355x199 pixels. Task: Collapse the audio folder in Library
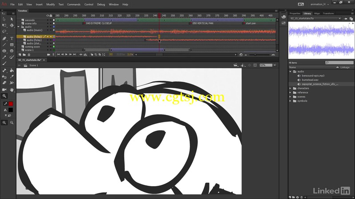click(x=291, y=72)
